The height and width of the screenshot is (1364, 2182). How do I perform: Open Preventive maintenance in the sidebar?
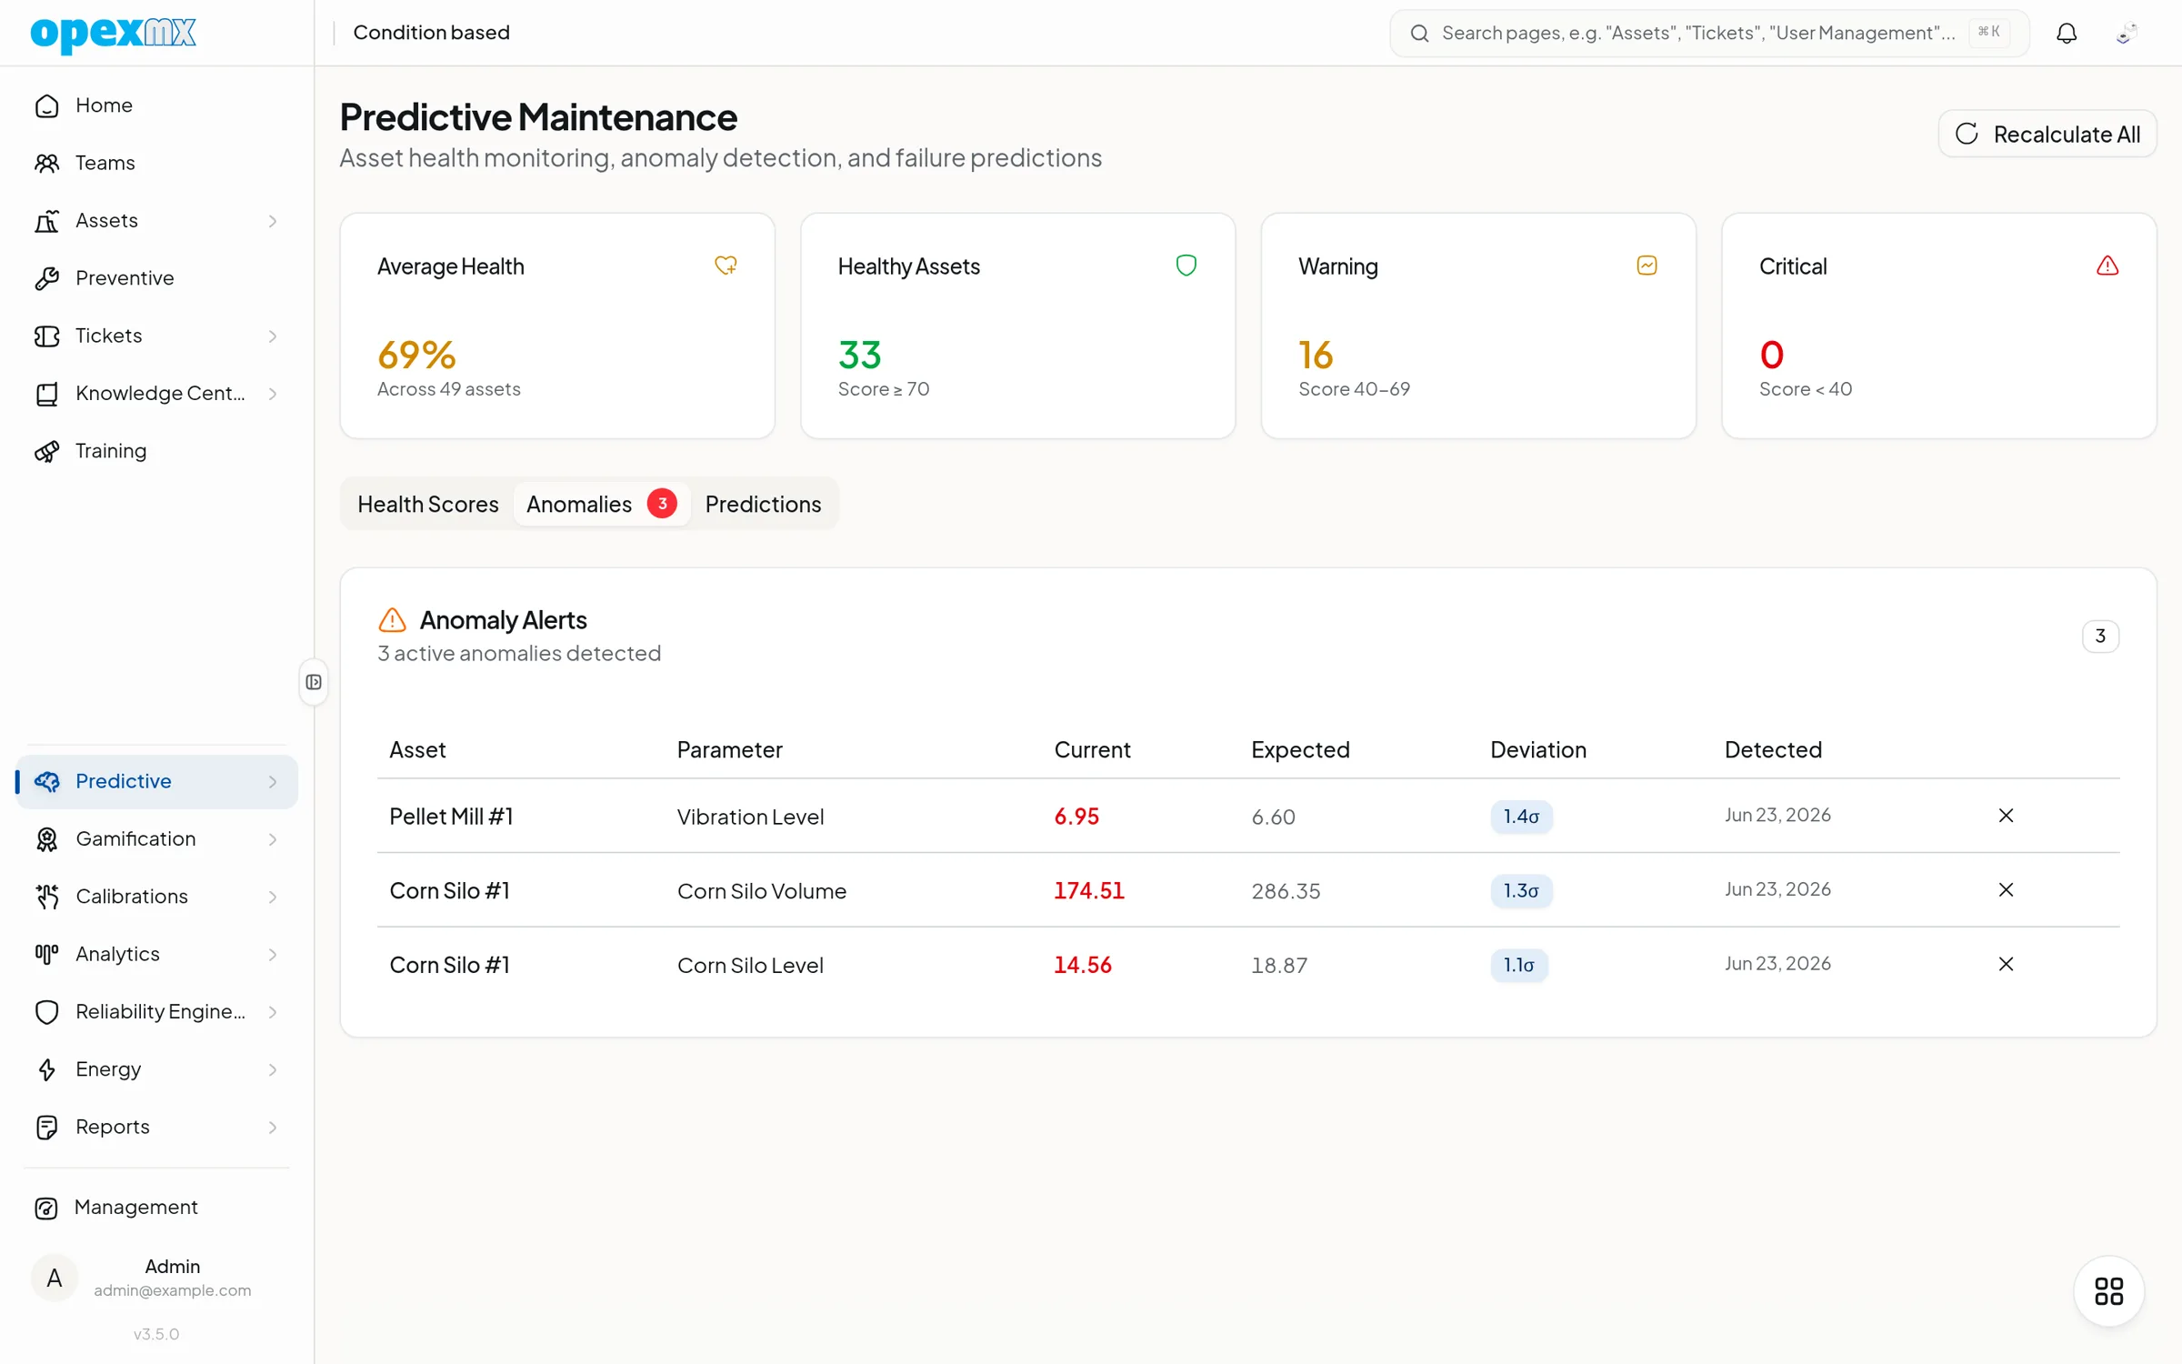tap(156, 278)
